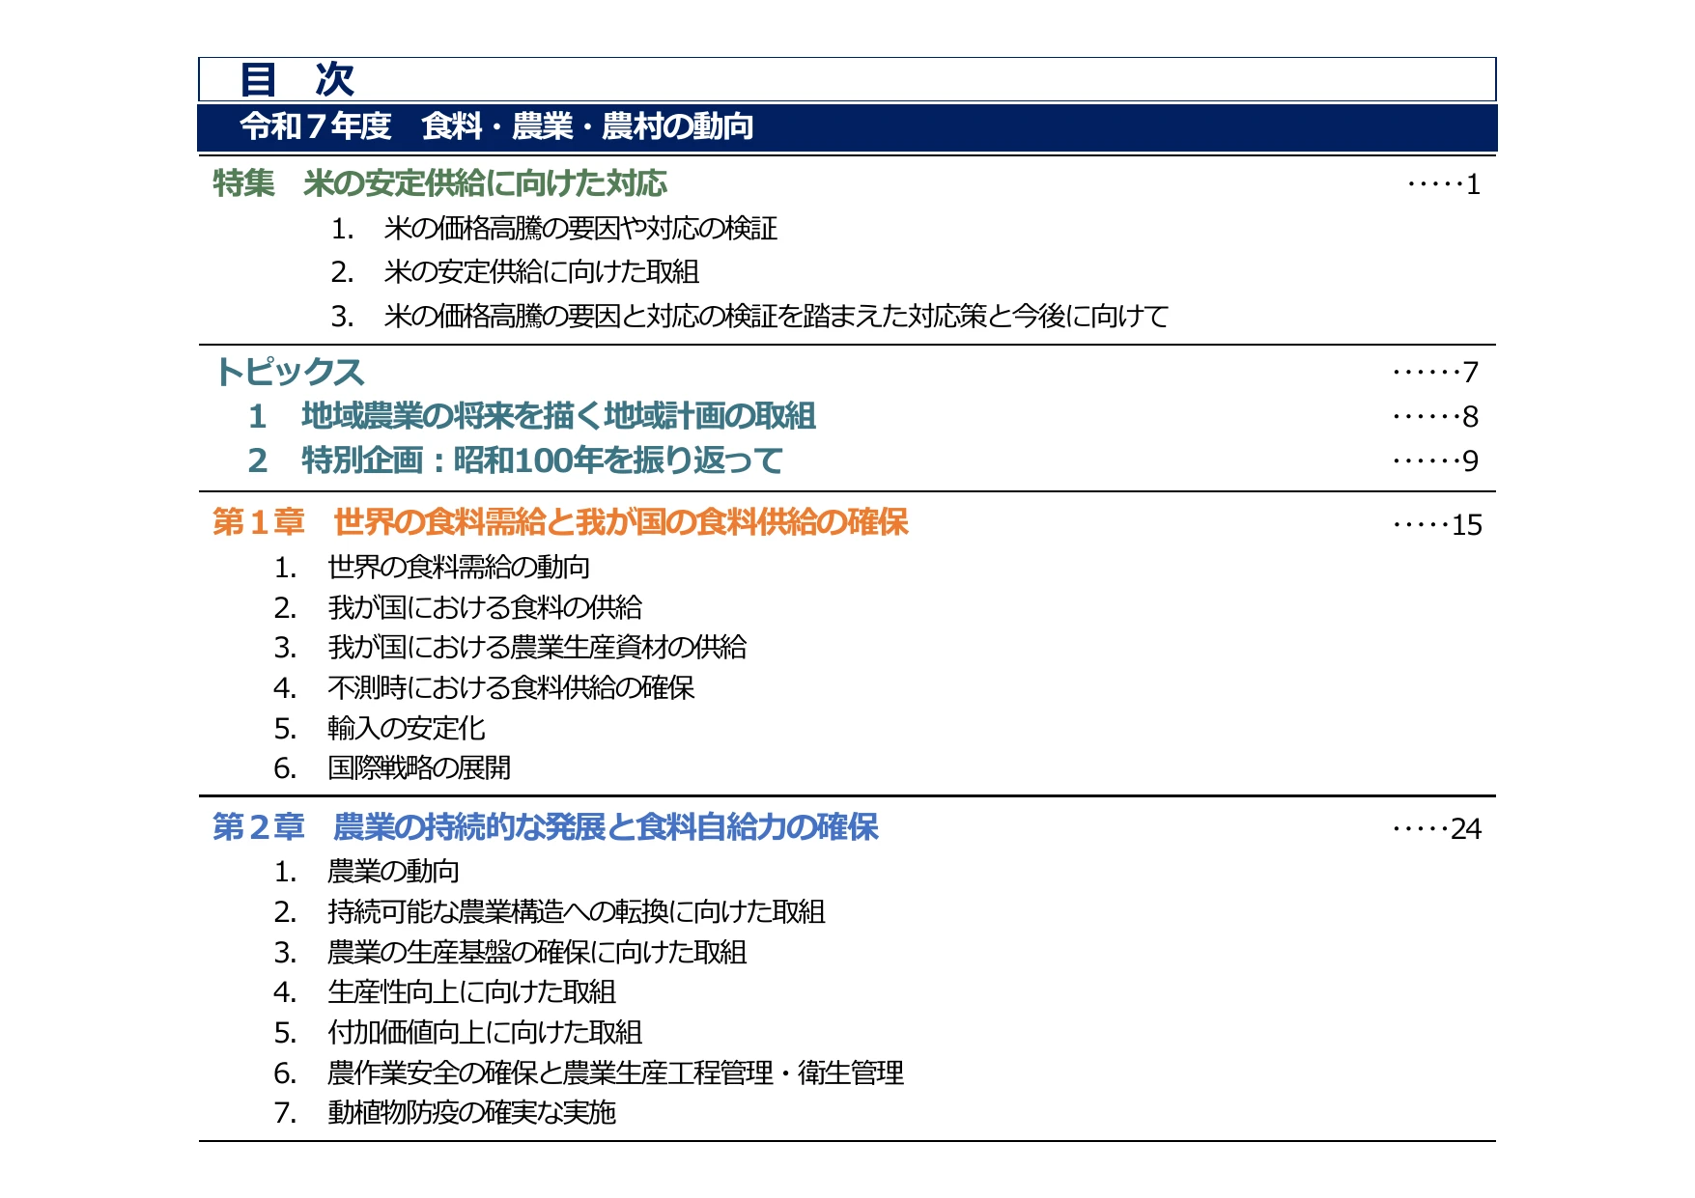Open the トピックス section heading

tap(289, 373)
